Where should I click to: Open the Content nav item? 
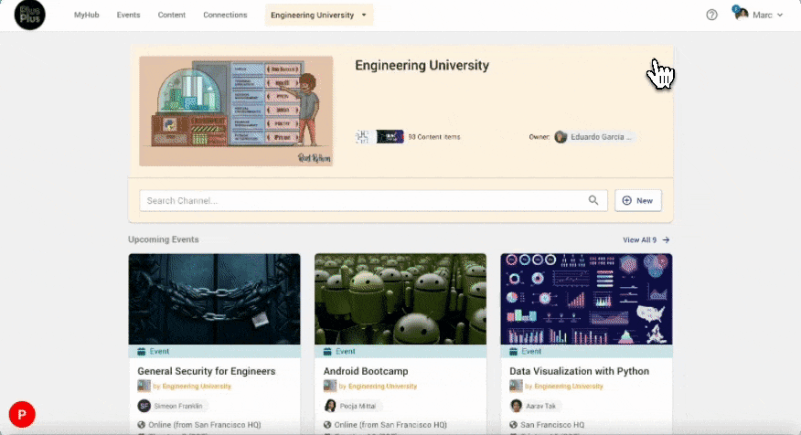[x=172, y=15]
